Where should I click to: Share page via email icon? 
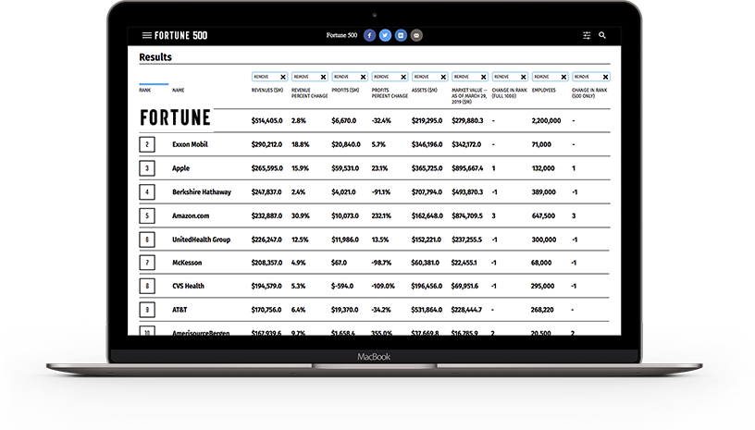tap(416, 36)
